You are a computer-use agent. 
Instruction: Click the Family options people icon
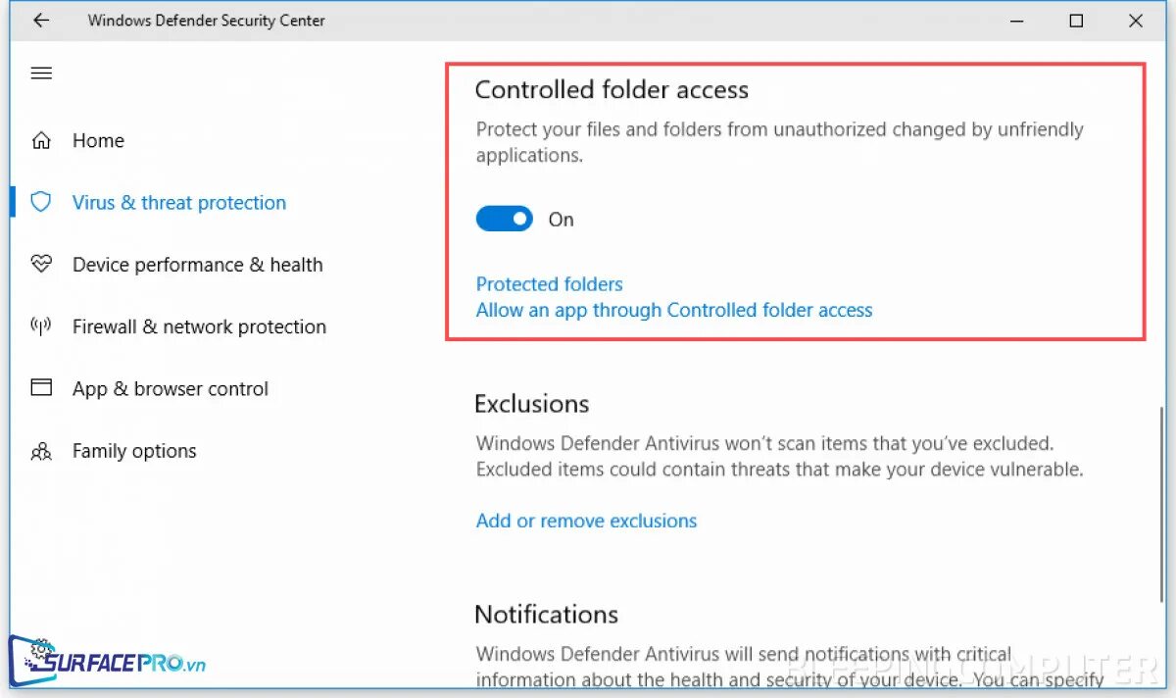pos(41,451)
